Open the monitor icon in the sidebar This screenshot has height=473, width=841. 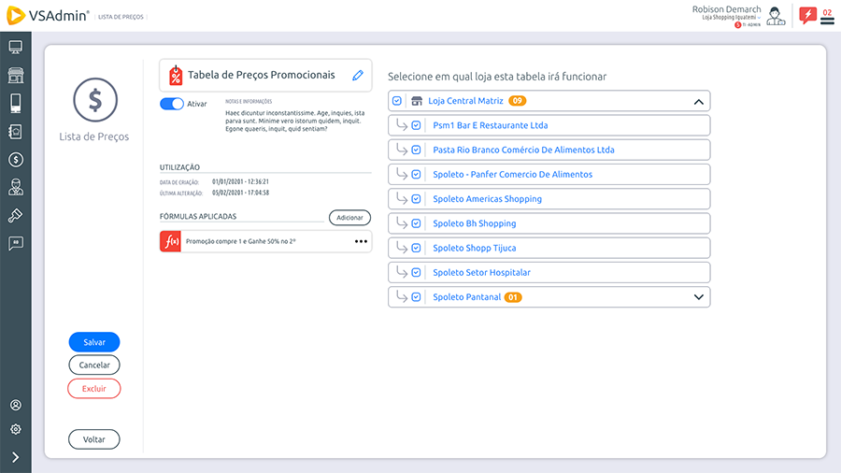click(x=16, y=48)
